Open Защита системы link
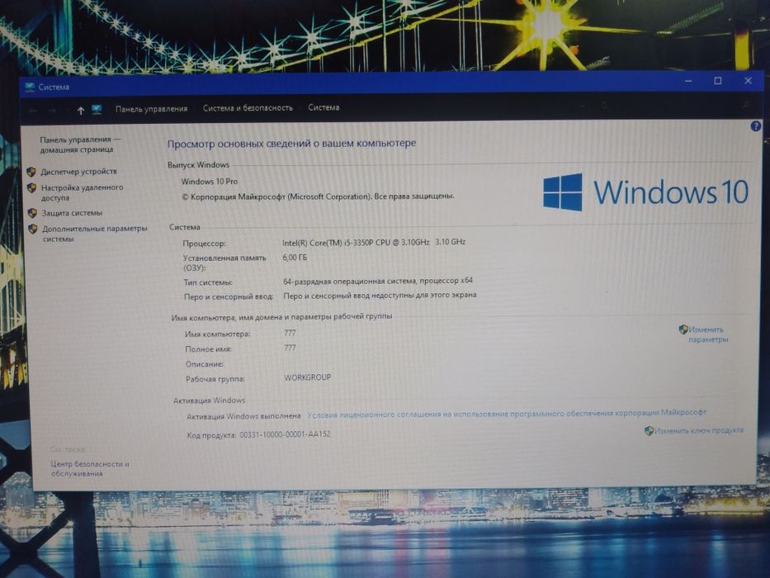Screen dimensions: 770x578 pos(72,213)
